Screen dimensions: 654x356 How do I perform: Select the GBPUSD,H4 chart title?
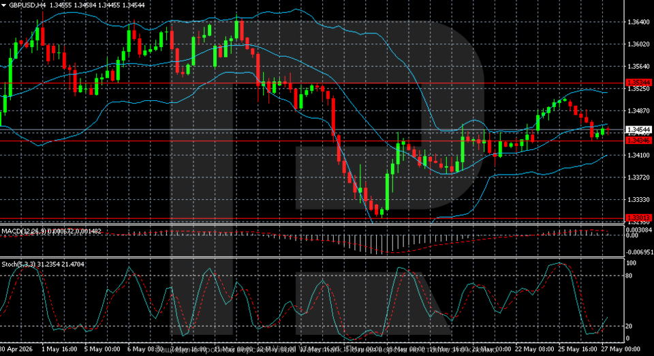pos(27,5)
